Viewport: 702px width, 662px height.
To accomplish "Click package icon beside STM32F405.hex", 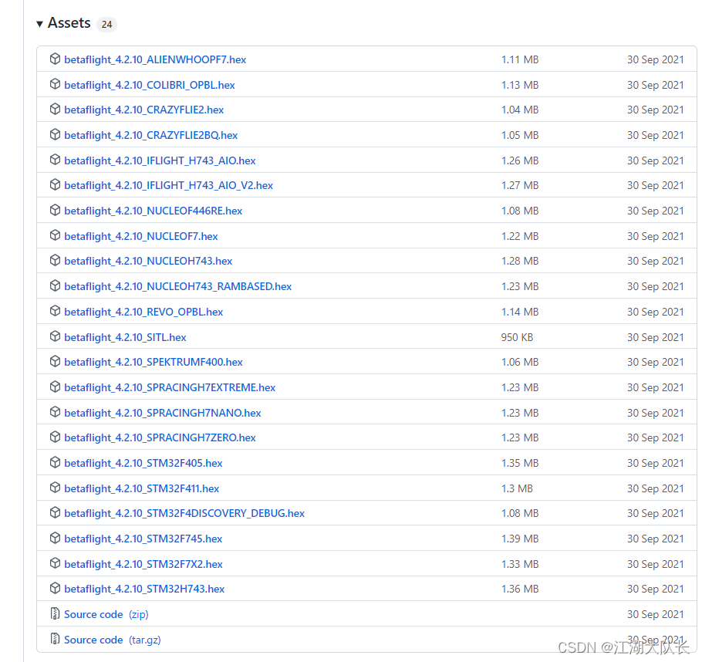I will tap(55, 462).
